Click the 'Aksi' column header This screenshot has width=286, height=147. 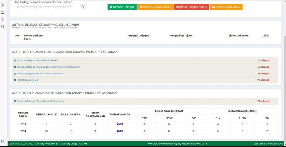[x=266, y=35]
